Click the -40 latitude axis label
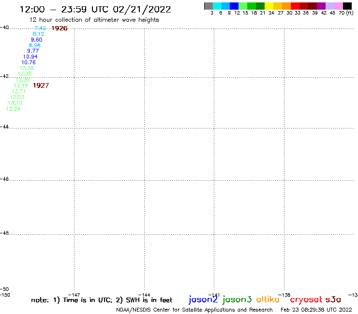 (x=4, y=28)
